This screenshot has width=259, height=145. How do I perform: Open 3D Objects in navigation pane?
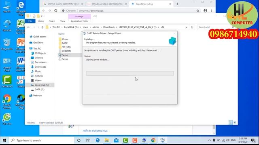(40, 53)
